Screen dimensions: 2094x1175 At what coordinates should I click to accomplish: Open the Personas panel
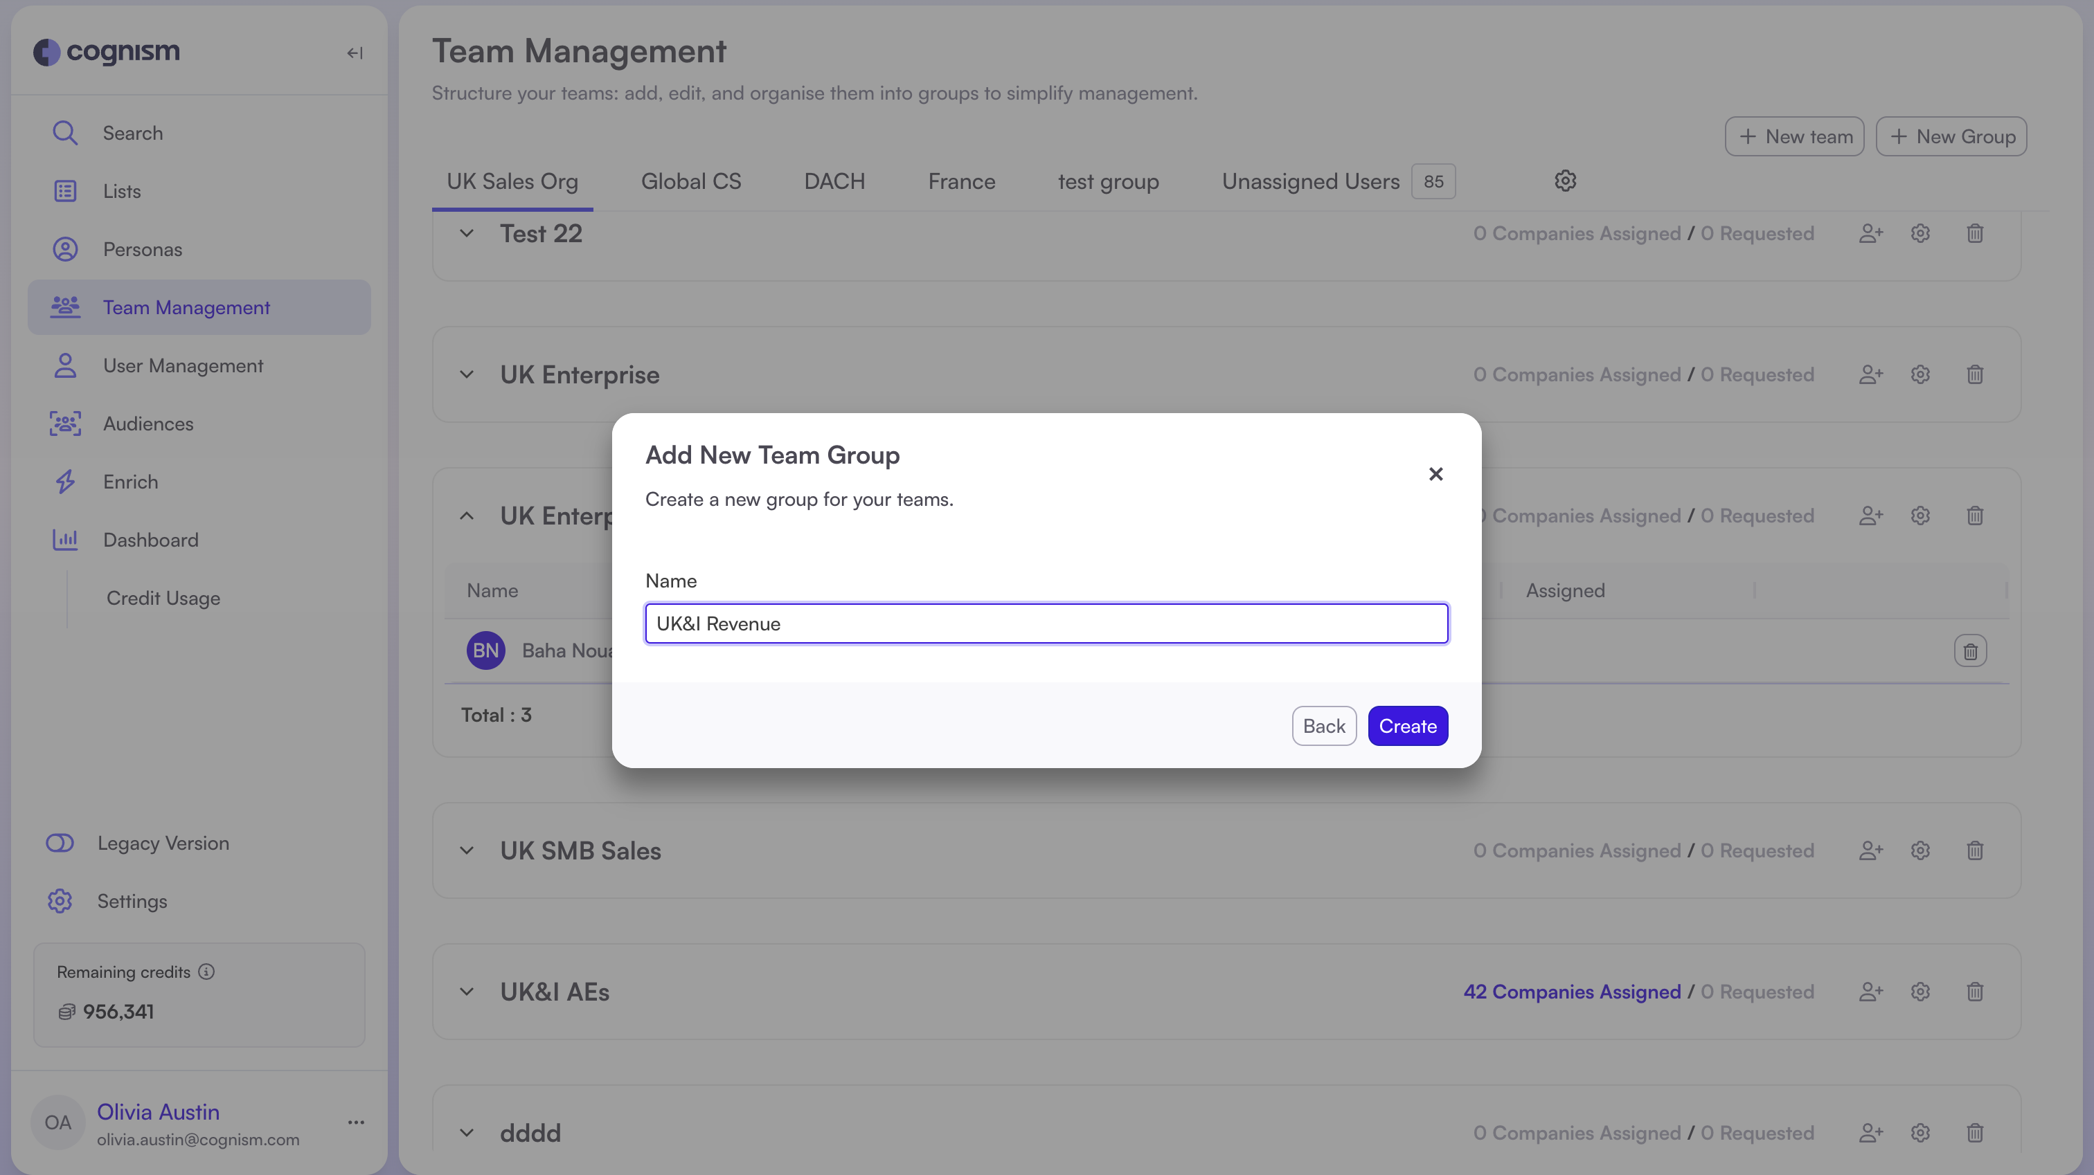pos(143,248)
